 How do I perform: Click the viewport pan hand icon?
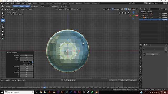point(125,13)
